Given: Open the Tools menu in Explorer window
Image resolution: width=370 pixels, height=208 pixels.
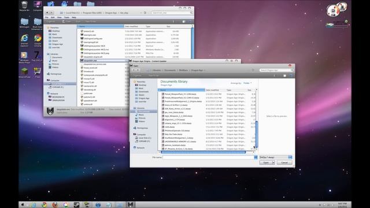Looking at the screenshot, I should pos(67,17).
